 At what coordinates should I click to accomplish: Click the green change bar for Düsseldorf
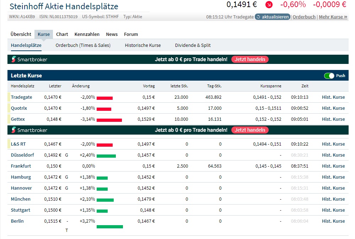click(106, 156)
